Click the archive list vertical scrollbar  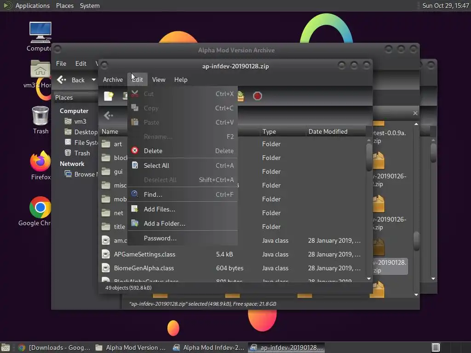pyautogui.click(x=369, y=157)
